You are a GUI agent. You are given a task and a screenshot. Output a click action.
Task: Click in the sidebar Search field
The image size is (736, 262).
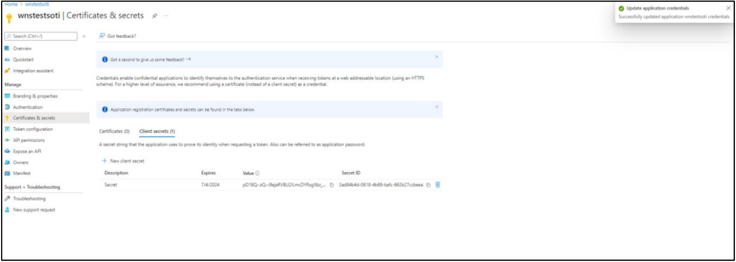click(x=40, y=36)
